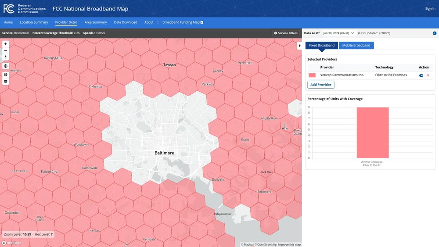The height and width of the screenshot is (247, 439).
Task: Click the MTN airport marker
Action: pos(285,127)
